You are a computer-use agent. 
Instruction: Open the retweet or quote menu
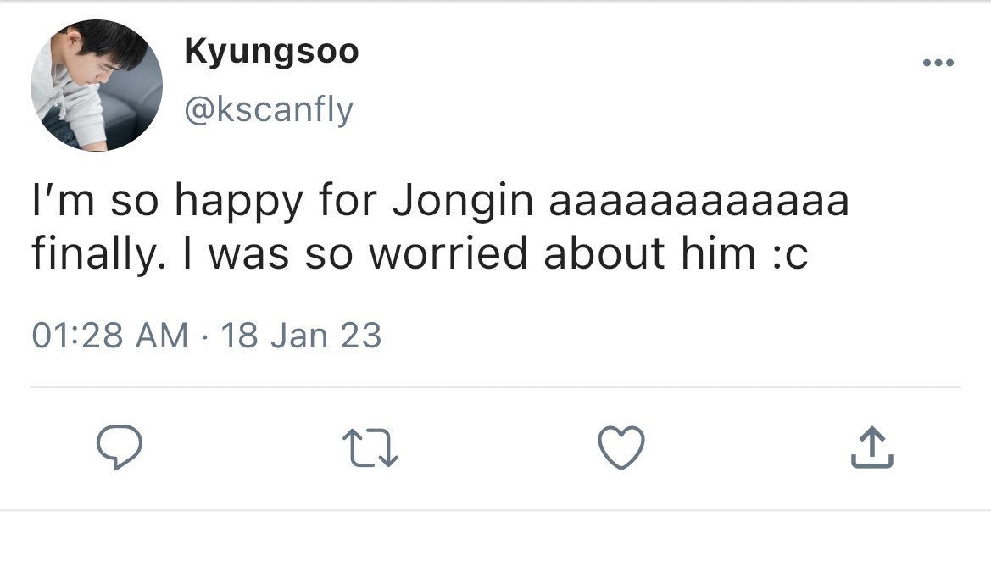coord(370,447)
